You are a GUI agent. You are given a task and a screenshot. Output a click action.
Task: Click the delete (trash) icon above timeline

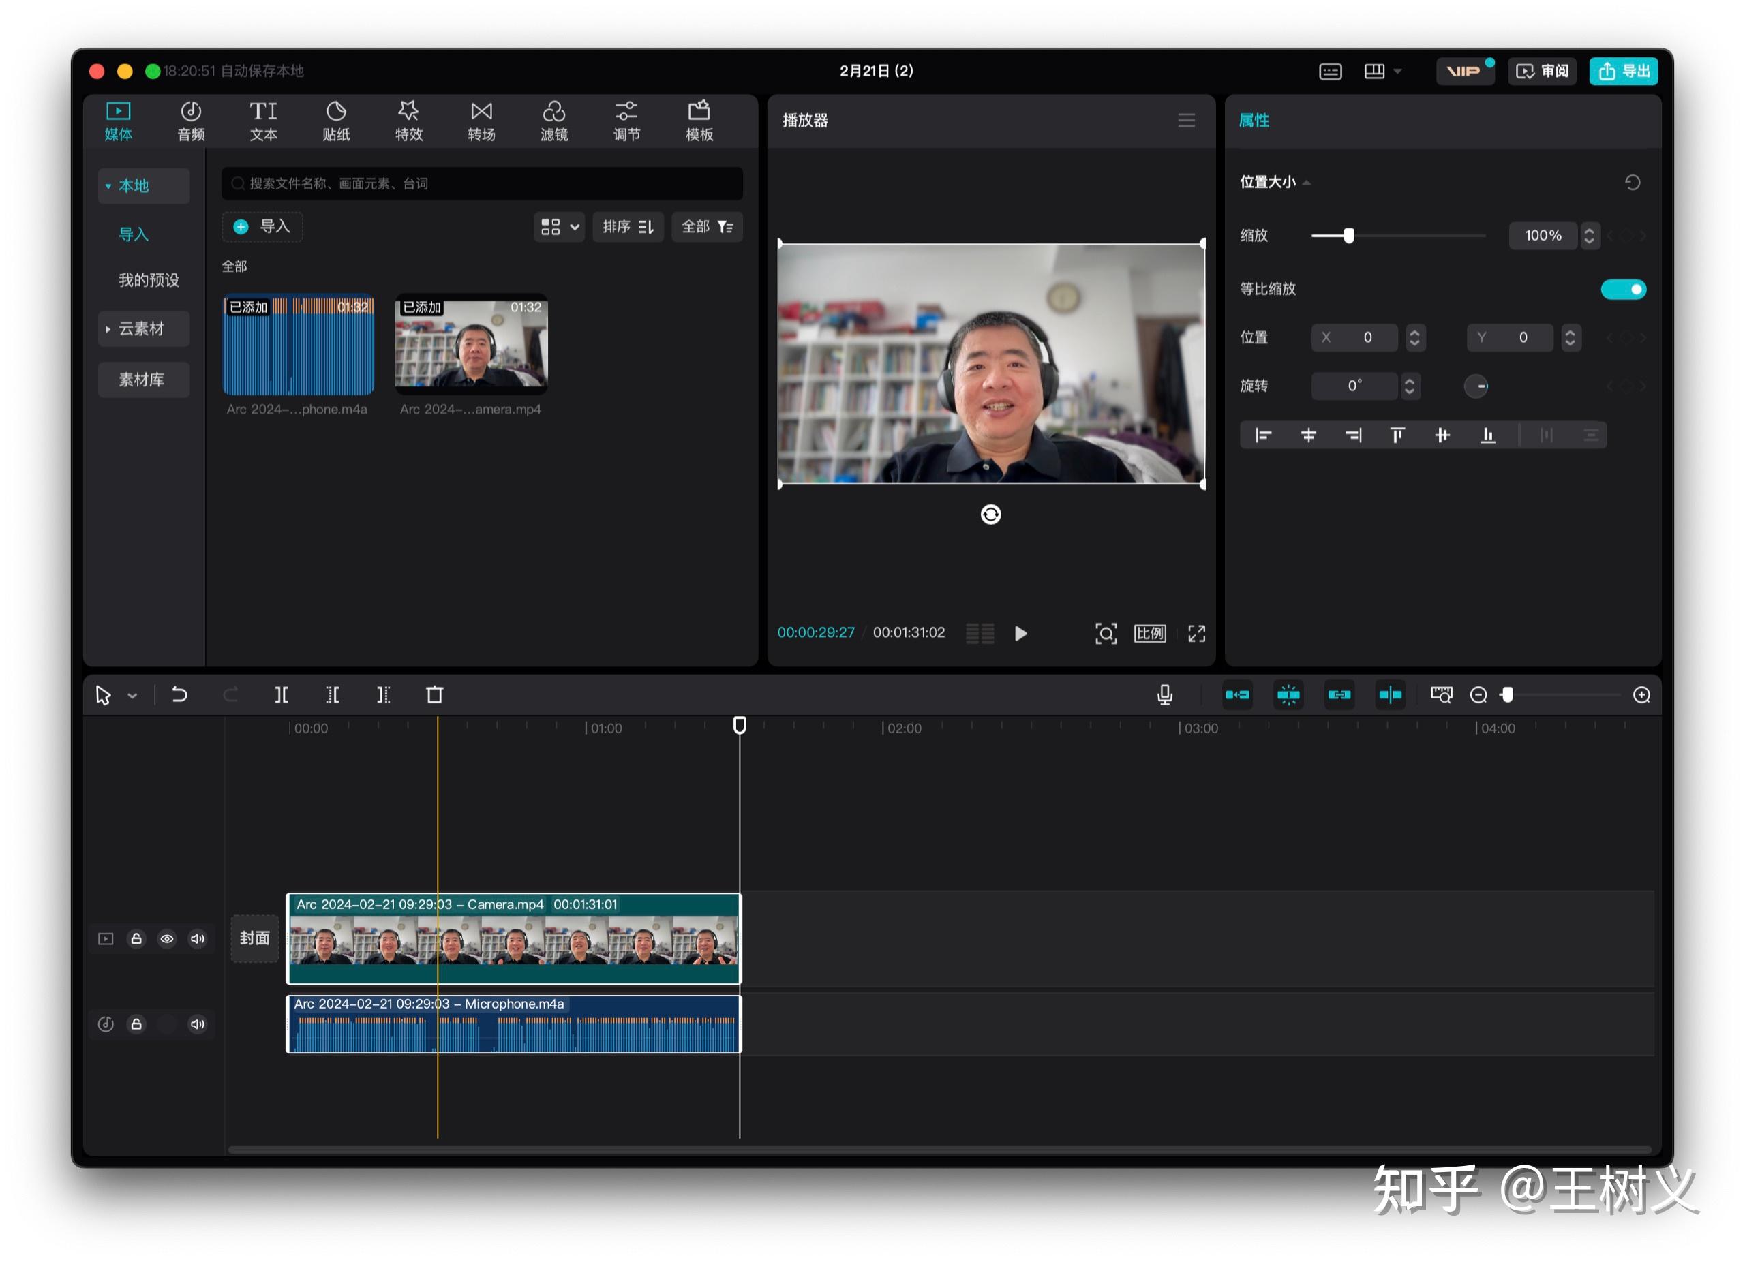[434, 694]
